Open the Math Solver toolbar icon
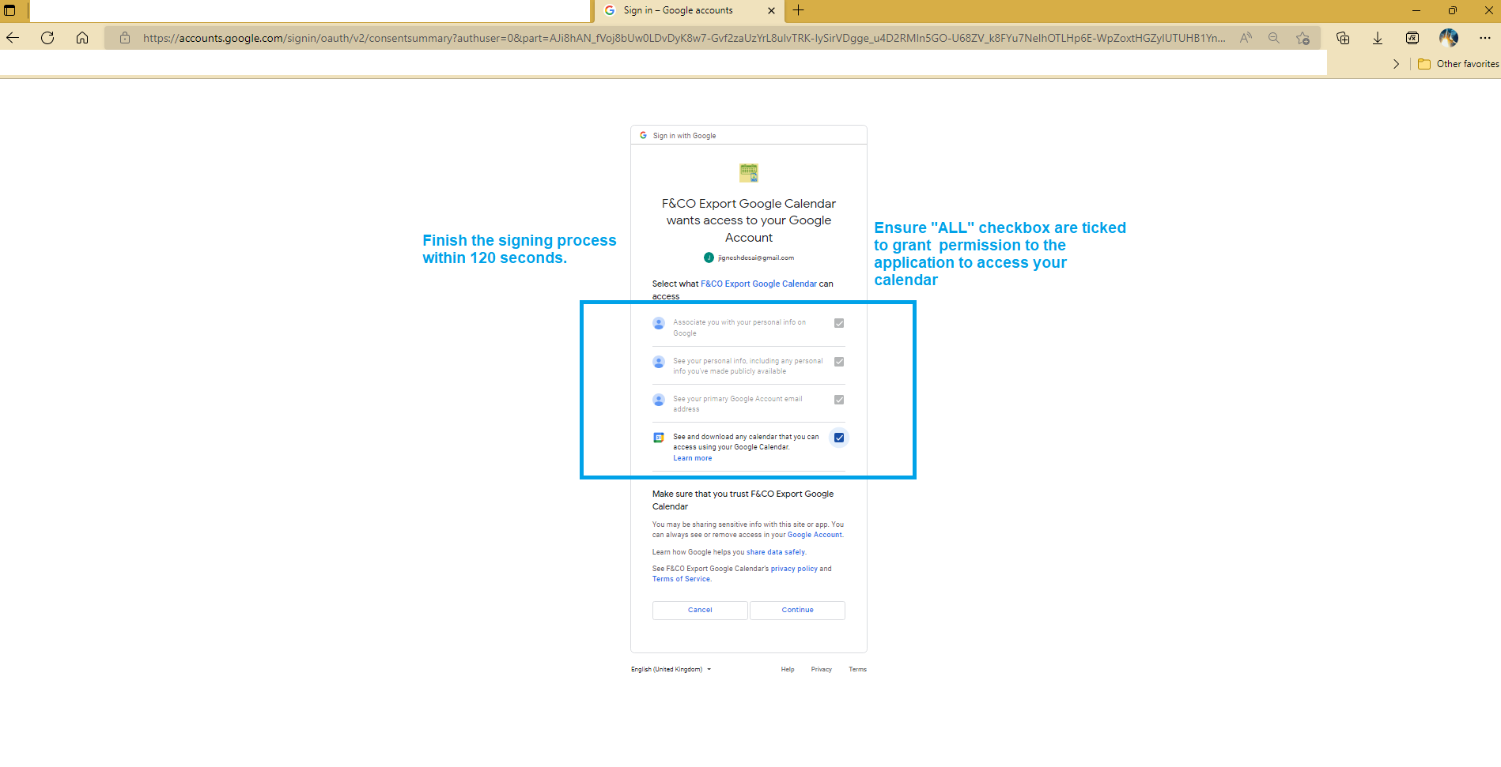Screen dimensions: 1501x767 pyautogui.click(x=1412, y=38)
